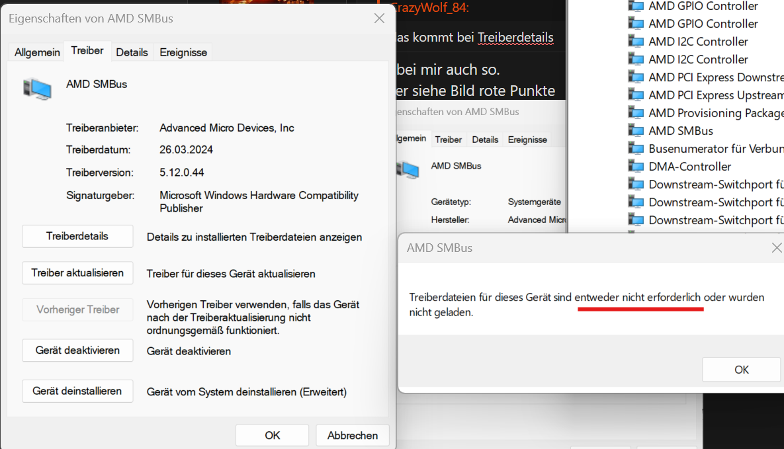Click Systemgeräte value in background window
Screen dimensions: 784x449
point(534,202)
